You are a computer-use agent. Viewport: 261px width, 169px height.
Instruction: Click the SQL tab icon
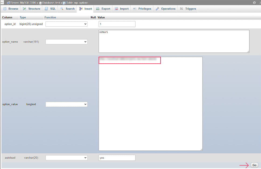click(x=46, y=9)
